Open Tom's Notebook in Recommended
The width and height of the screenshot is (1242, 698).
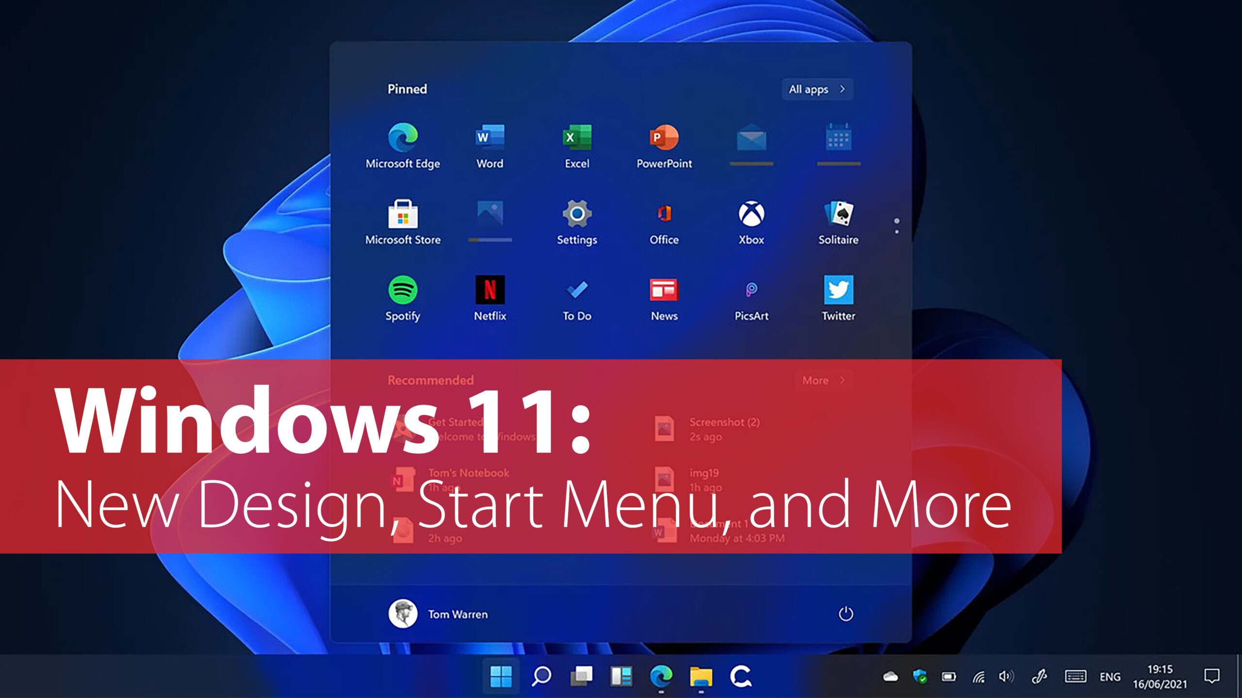[x=450, y=480]
